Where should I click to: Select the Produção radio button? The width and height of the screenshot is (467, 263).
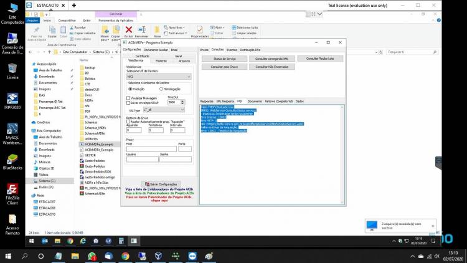[130, 89]
